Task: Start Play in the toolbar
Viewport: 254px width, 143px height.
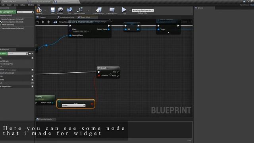Action: (x=124, y=10)
